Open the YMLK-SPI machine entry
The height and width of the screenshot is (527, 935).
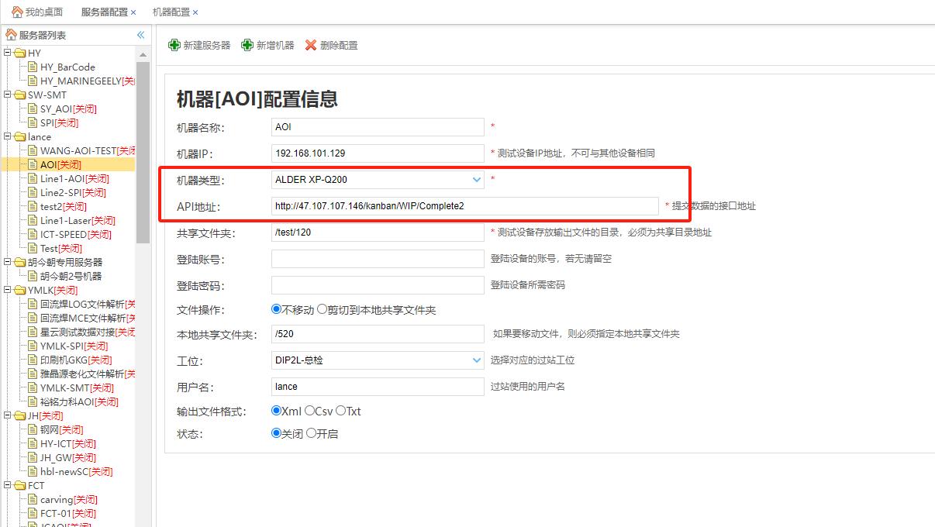[x=62, y=346]
